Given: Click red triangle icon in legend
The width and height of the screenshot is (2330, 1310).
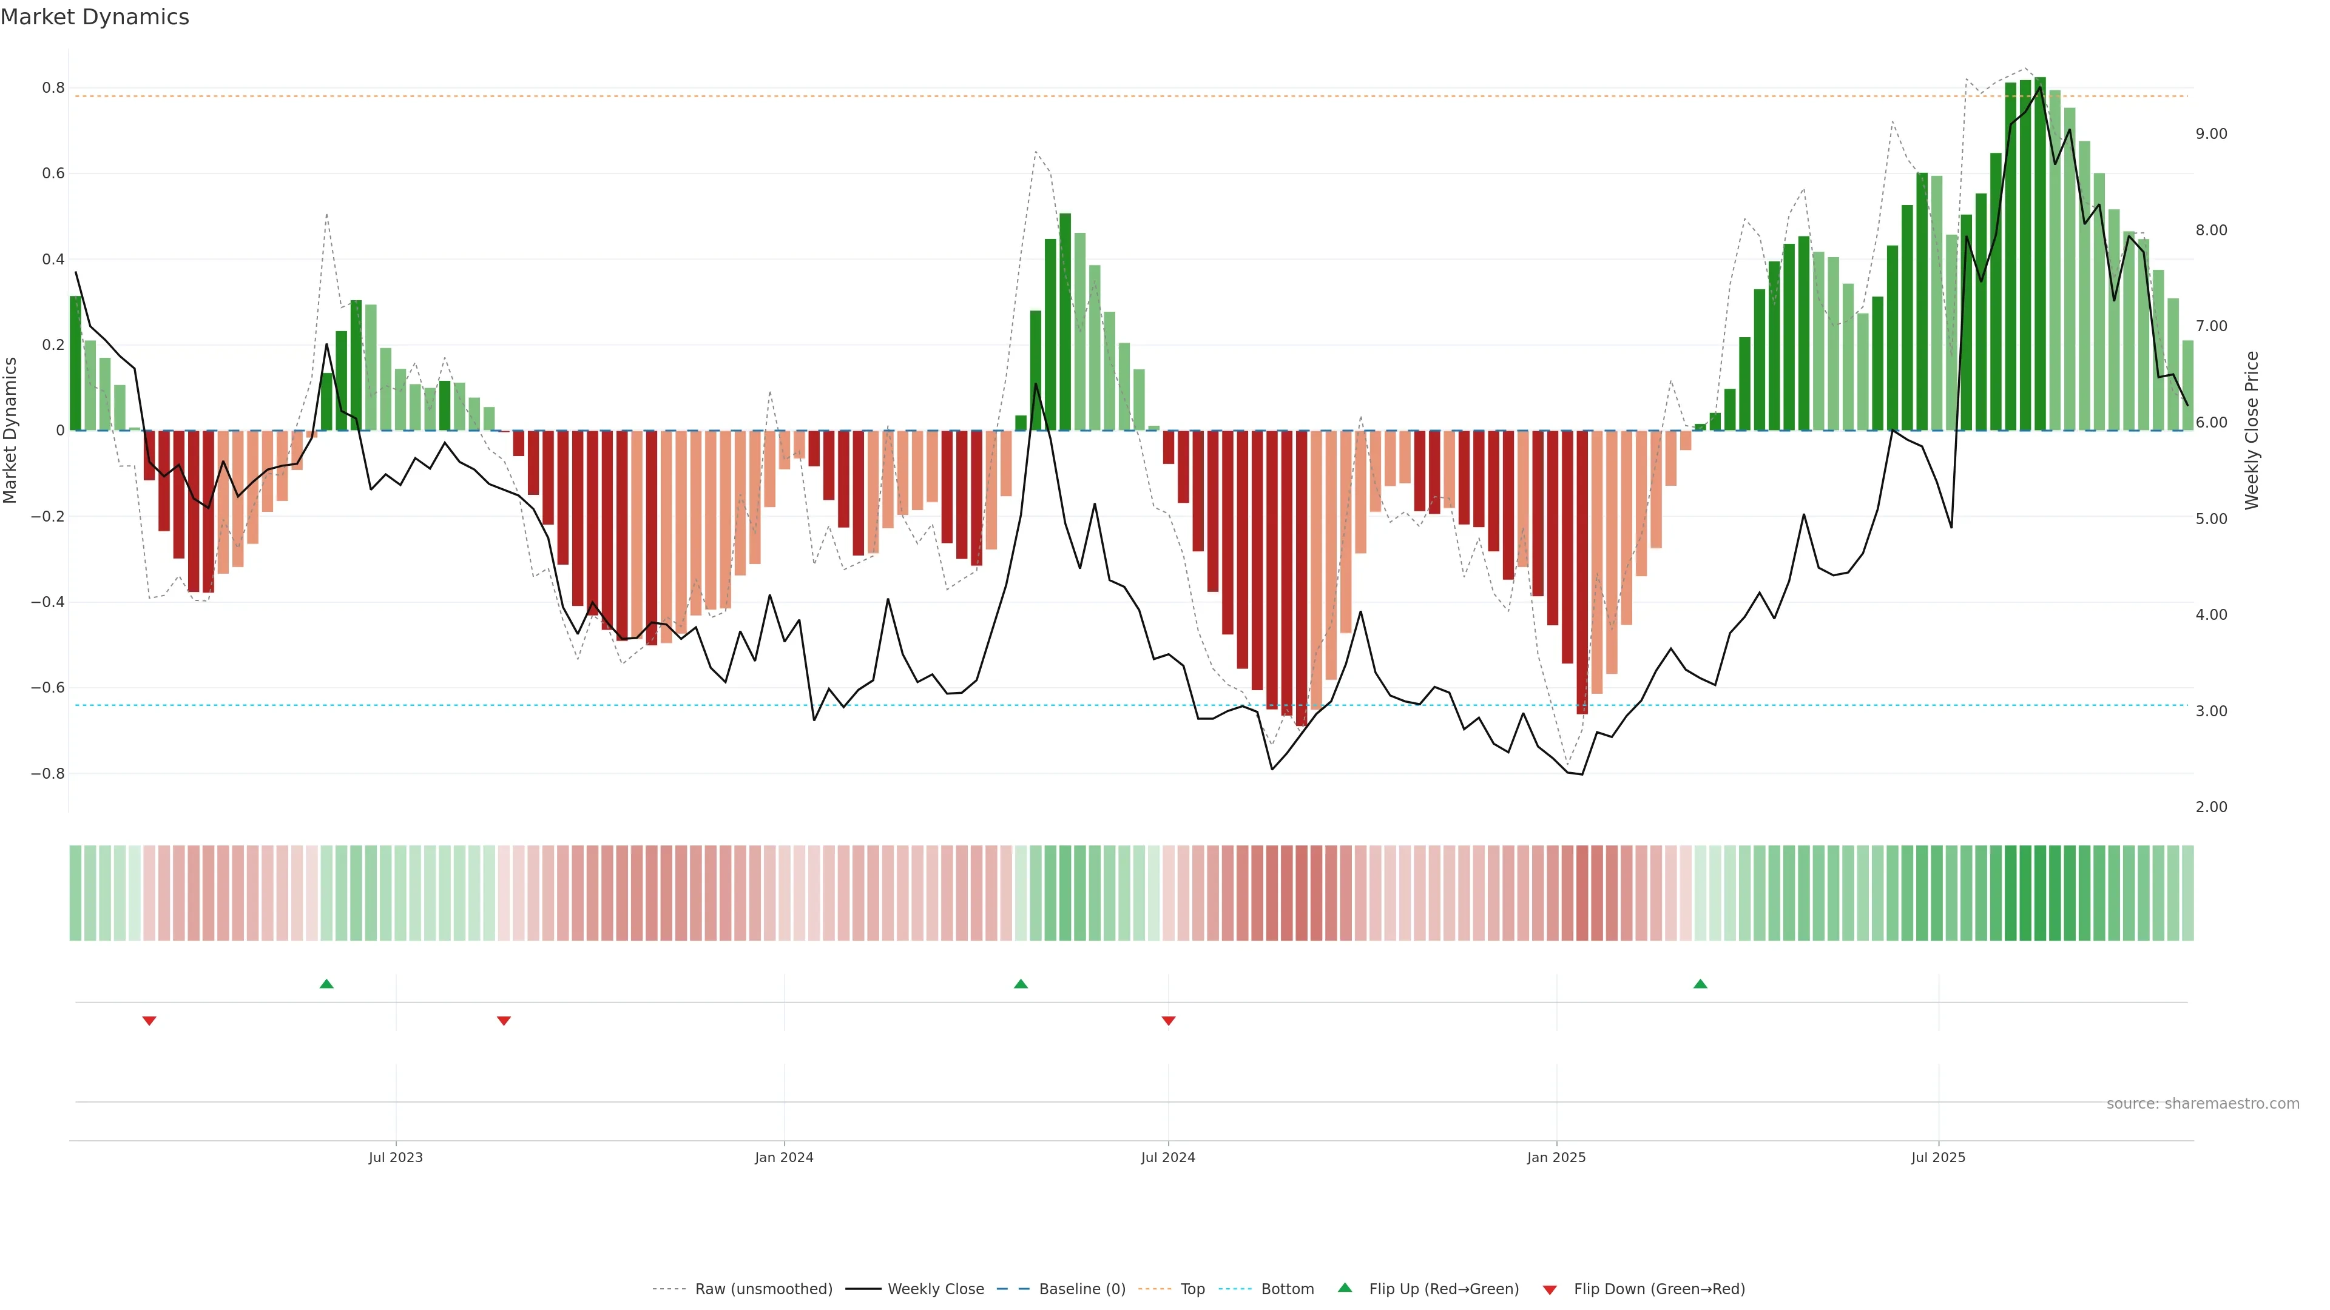Looking at the screenshot, I should pos(1550,1289).
